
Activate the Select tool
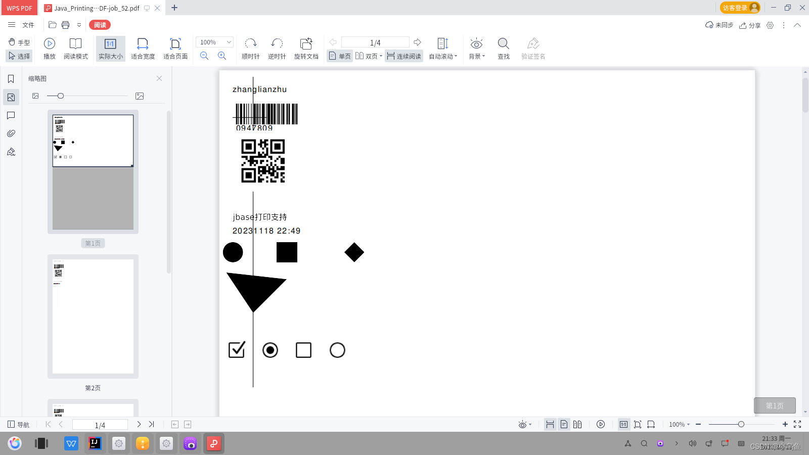[x=19, y=56]
